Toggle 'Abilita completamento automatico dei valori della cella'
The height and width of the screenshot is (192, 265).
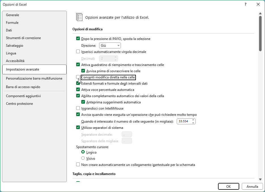click(78, 96)
